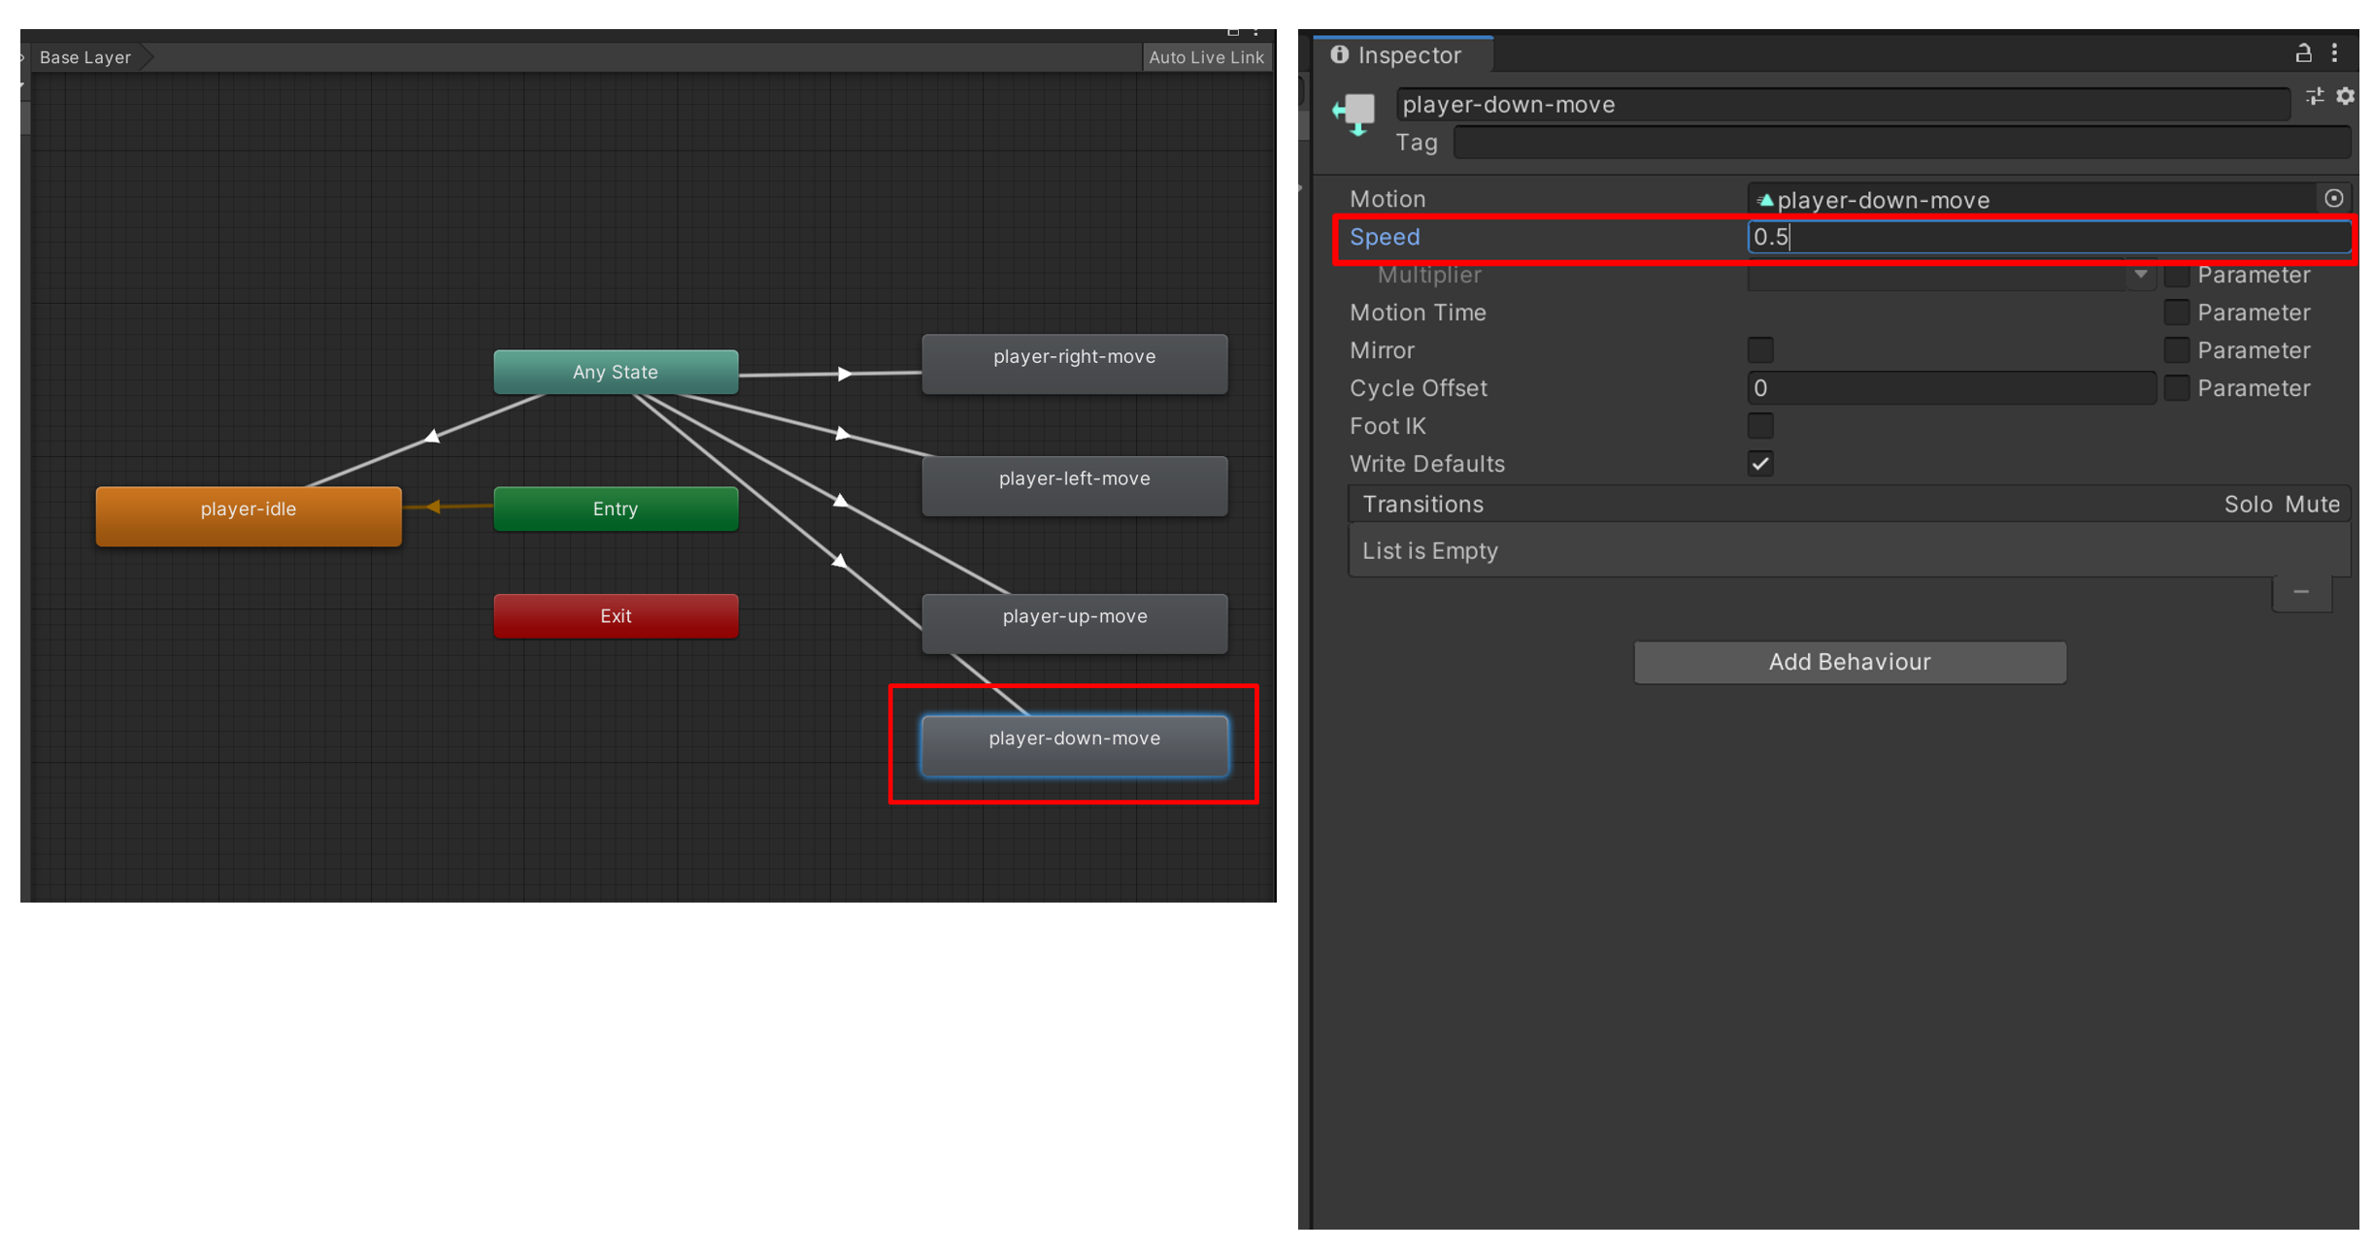Toggle the Auto Live Link button
This screenshot has height=1250, width=2374.
click(1205, 58)
